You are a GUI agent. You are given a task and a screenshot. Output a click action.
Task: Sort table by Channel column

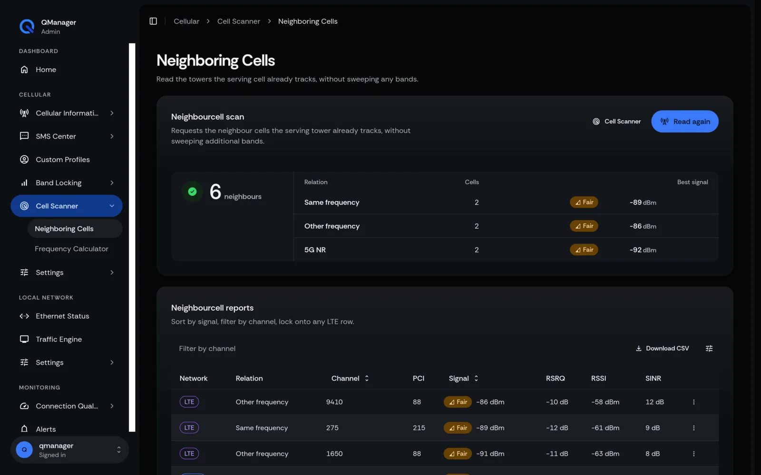coord(350,379)
